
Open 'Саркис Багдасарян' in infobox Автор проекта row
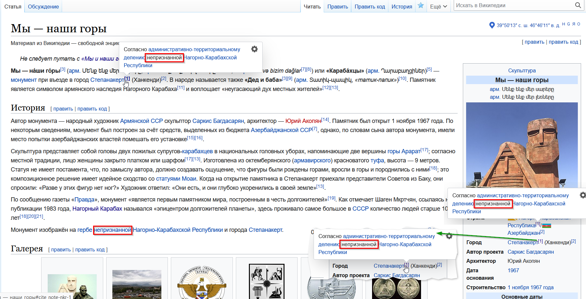point(531,252)
